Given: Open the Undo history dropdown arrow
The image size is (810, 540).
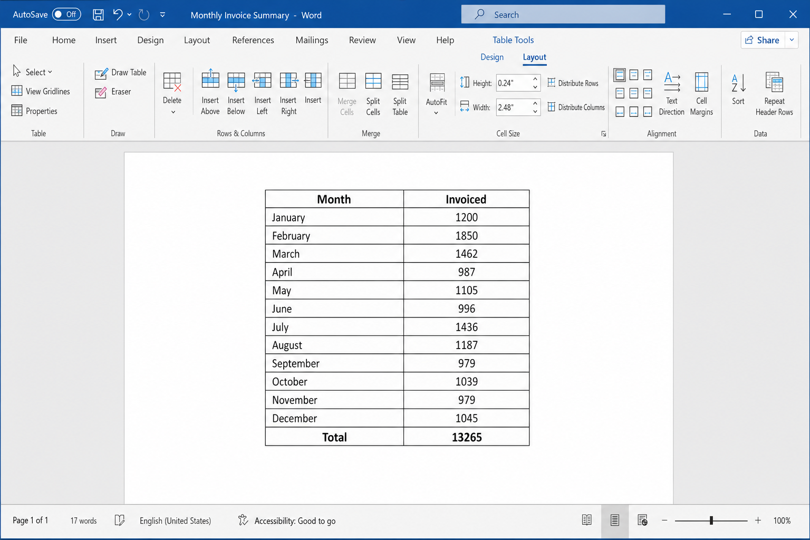Looking at the screenshot, I should click(129, 15).
